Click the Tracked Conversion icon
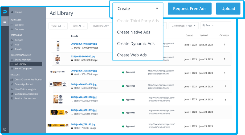This screenshot has height=135, width=245. point(12,98)
